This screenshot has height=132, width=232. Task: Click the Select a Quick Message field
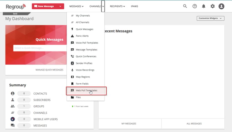click(x=40, y=48)
